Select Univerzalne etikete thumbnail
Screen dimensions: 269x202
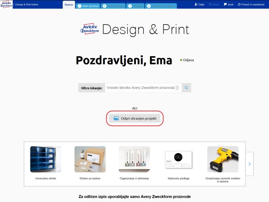(45, 159)
